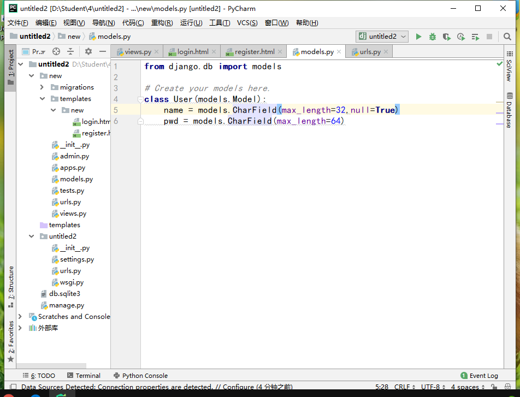Run the untitled2 configuration with green play
Screen dimensions: 520x397
[x=418, y=37]
